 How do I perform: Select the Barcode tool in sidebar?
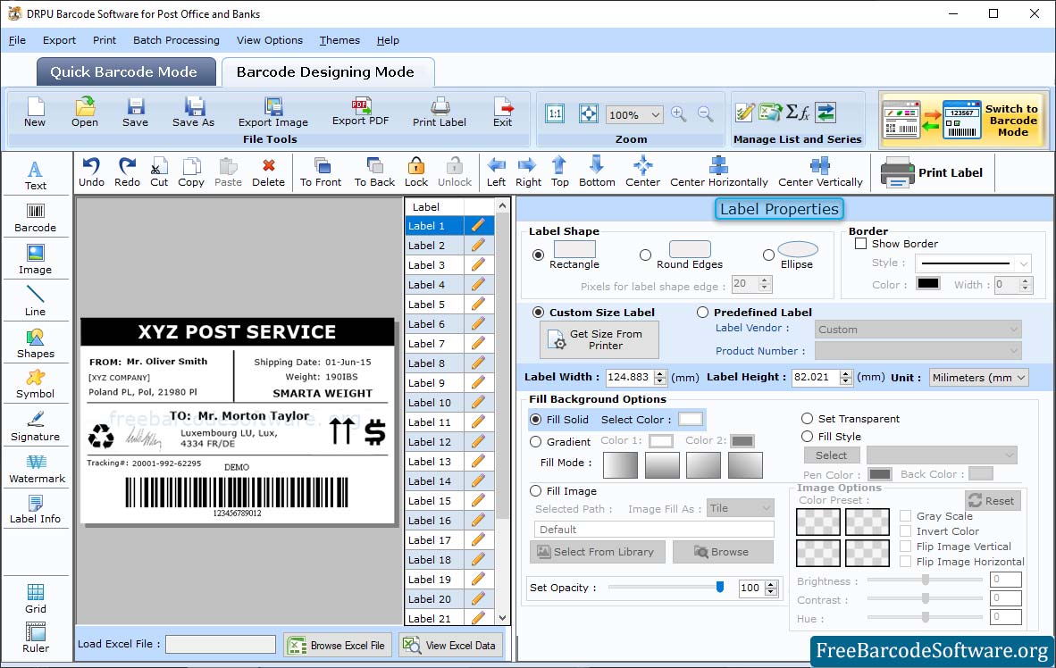[35, 218]
